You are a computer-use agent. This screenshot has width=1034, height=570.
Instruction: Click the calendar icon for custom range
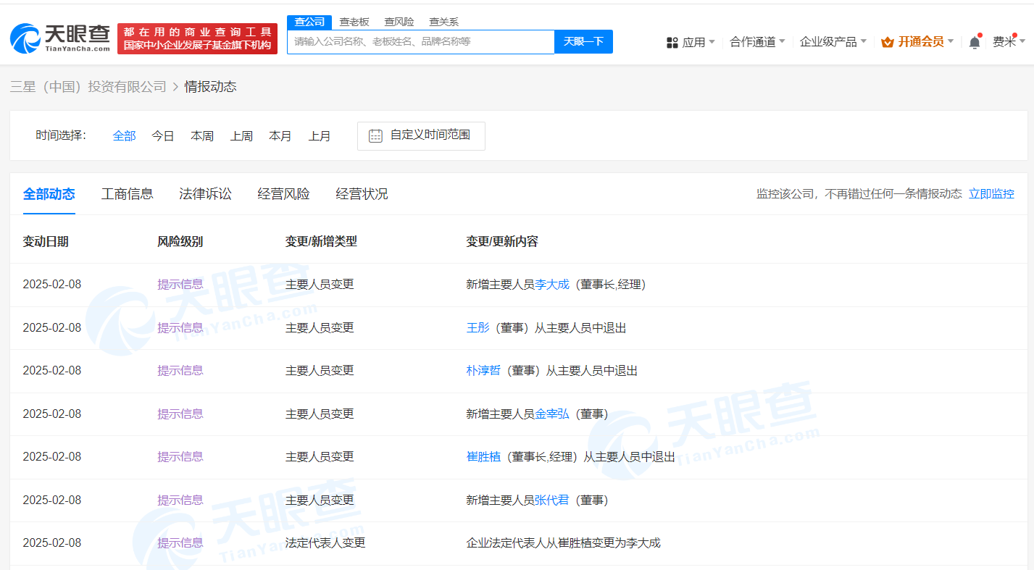click(x=375, y=135)
